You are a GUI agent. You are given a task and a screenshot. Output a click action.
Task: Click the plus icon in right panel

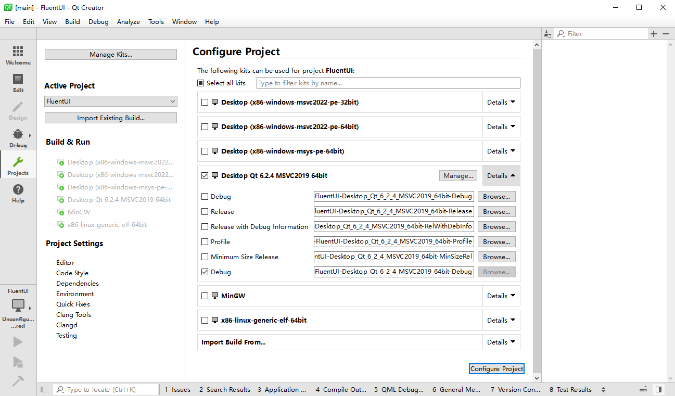(x=654, y=34)
